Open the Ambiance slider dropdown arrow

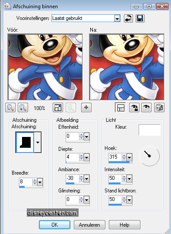[86, 179]
